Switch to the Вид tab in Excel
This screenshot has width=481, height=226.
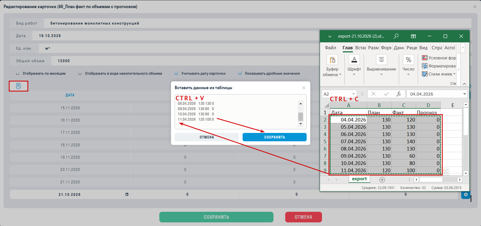tap(423, 48)
